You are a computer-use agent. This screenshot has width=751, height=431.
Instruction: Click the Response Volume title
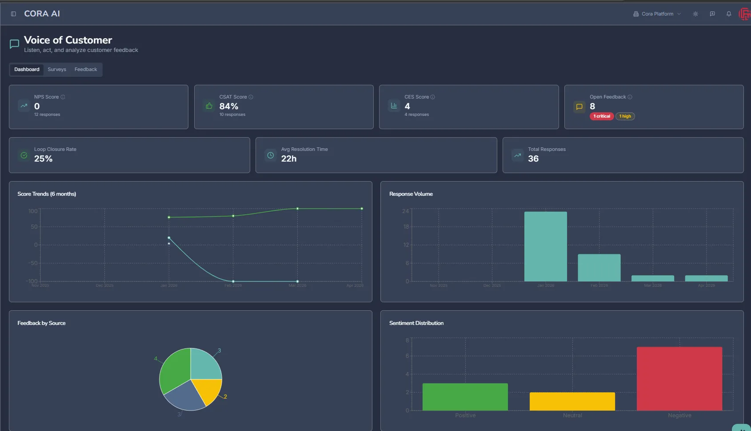411,194
